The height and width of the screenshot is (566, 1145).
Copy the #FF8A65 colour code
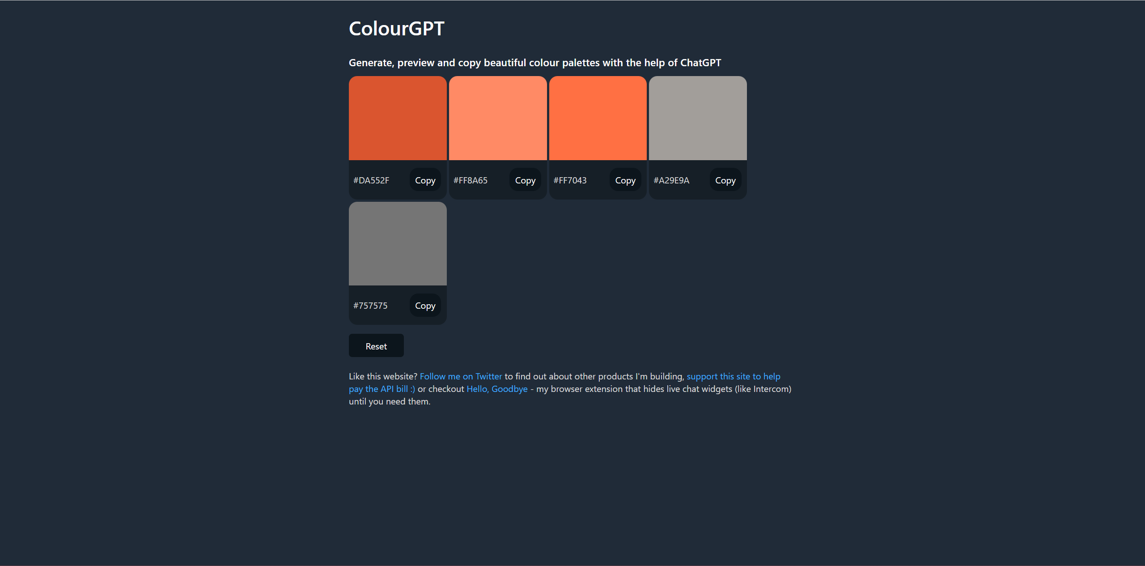(x=525, y=180)
